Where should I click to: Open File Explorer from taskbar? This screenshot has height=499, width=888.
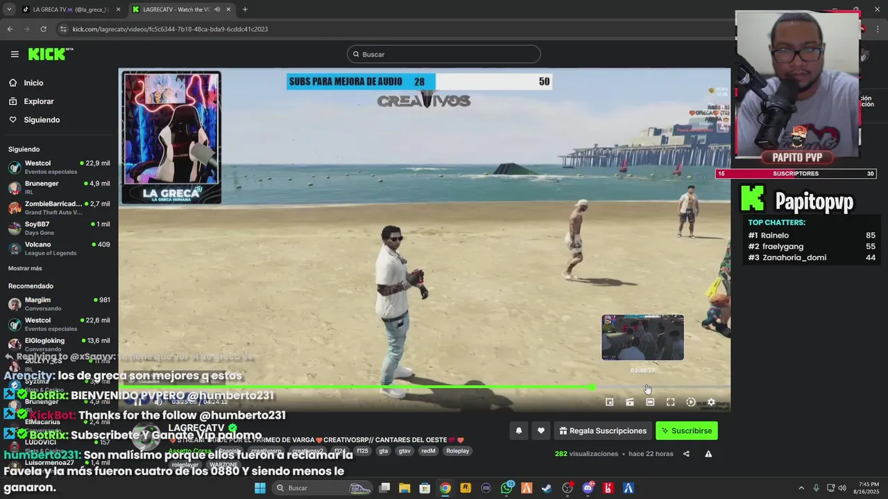[x=404, y=488]
